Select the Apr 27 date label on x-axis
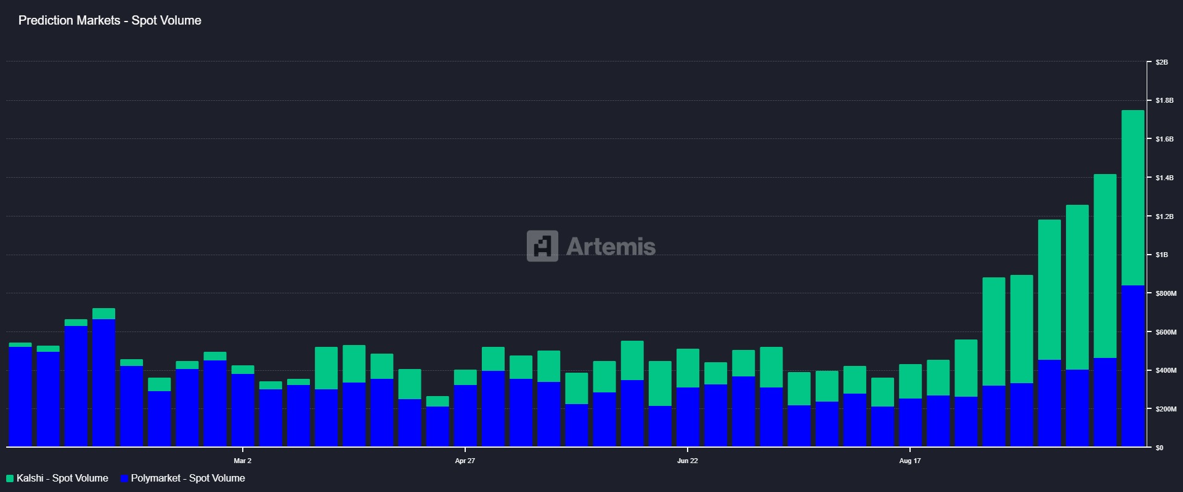 point(465,461)
